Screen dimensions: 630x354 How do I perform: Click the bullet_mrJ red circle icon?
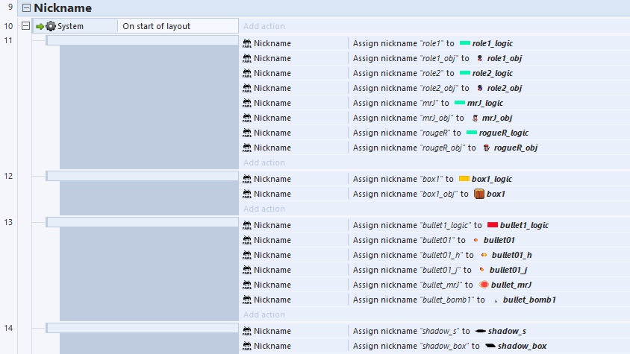(x=484, y=285)
